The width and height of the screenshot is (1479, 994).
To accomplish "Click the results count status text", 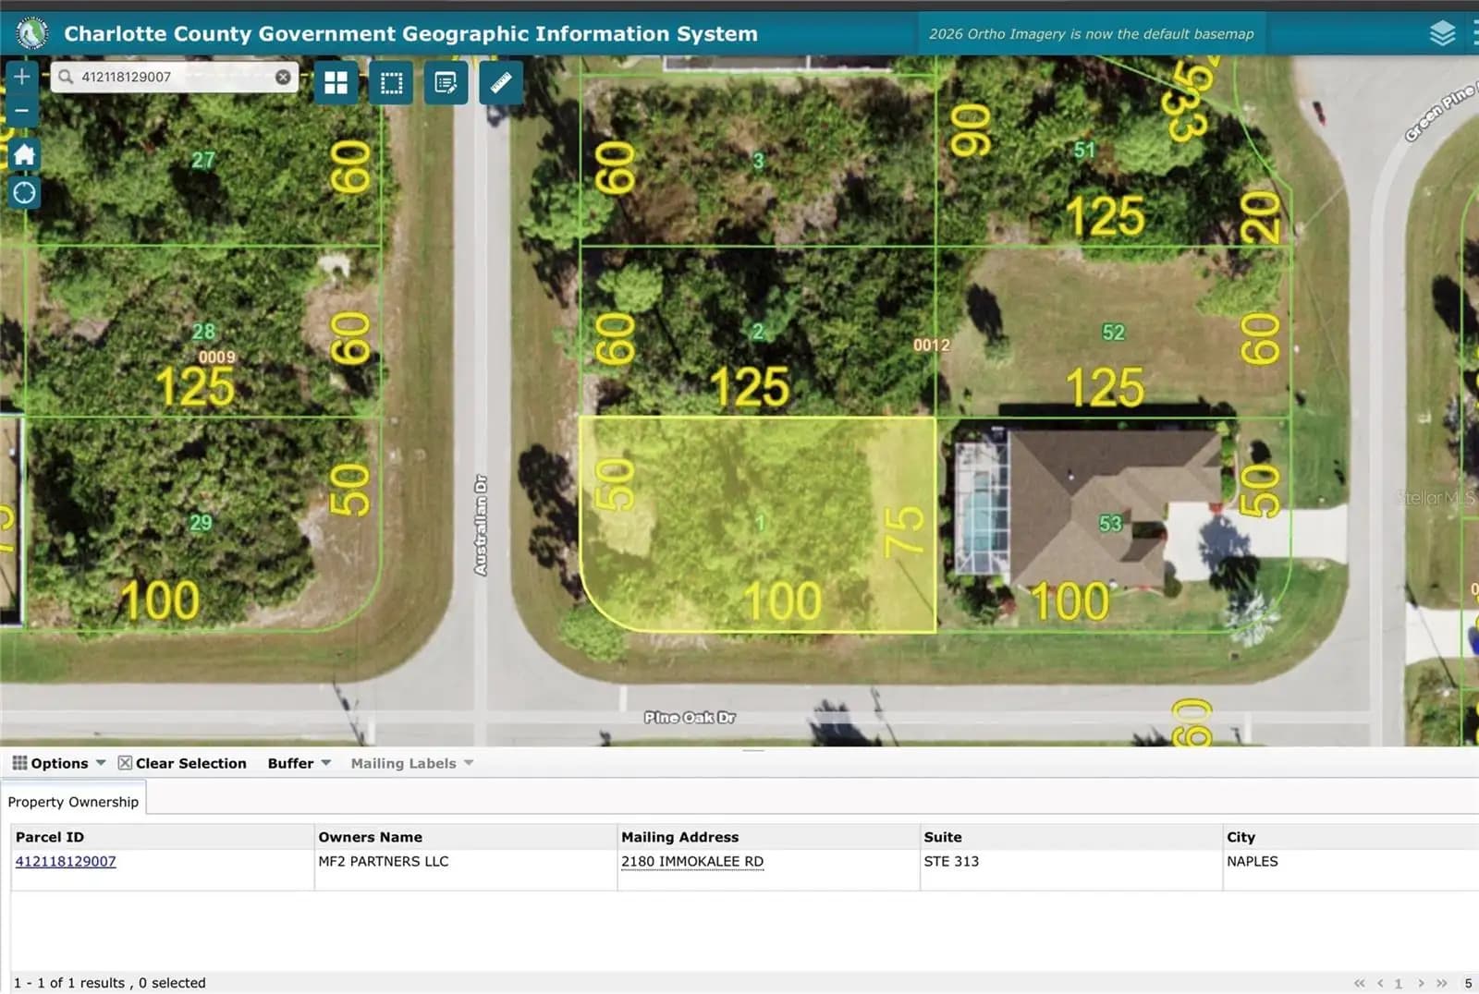I will coord(110,983).
